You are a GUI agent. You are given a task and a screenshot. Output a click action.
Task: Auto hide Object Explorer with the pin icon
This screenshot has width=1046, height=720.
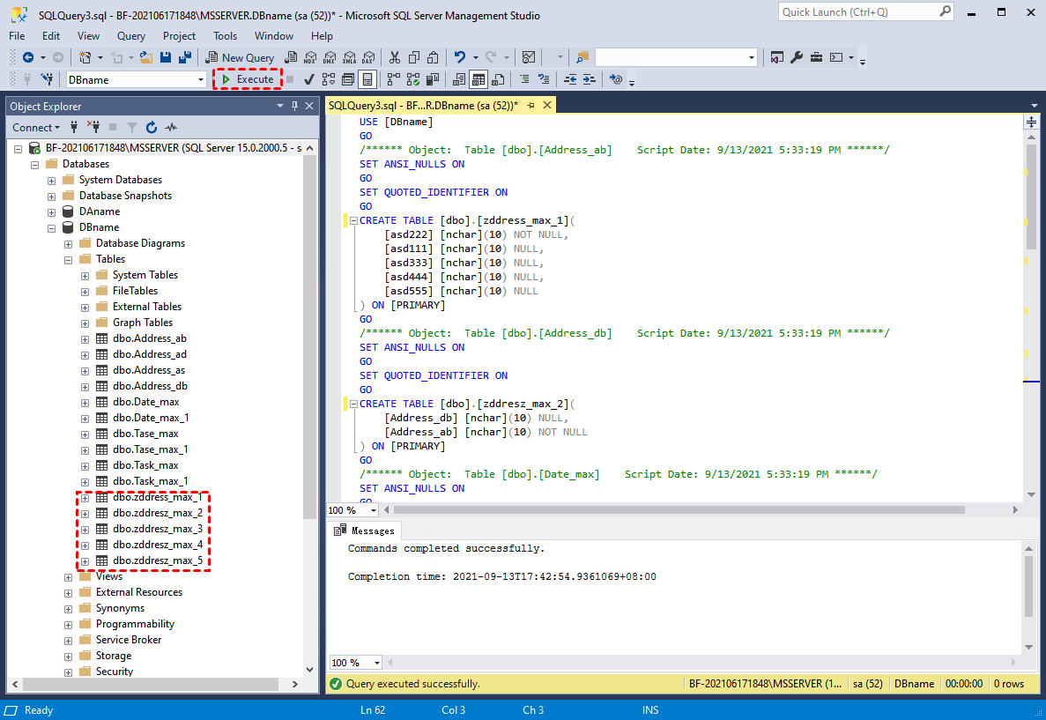(293, 106)
